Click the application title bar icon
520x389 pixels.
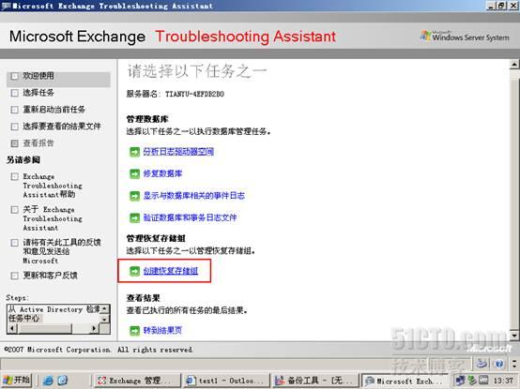(x=6, y=6)
